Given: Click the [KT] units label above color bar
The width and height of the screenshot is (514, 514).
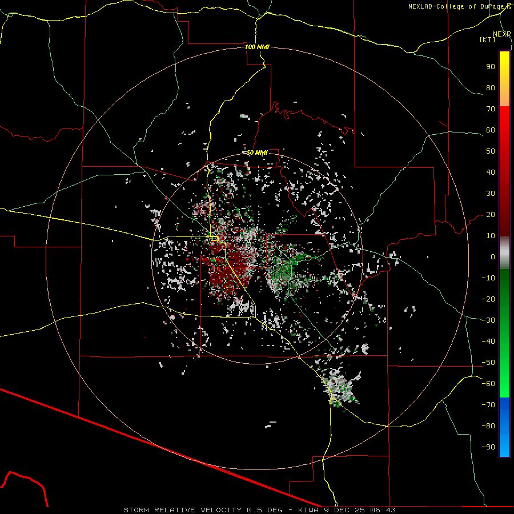Looking at the screenshot, I should 487,39.
